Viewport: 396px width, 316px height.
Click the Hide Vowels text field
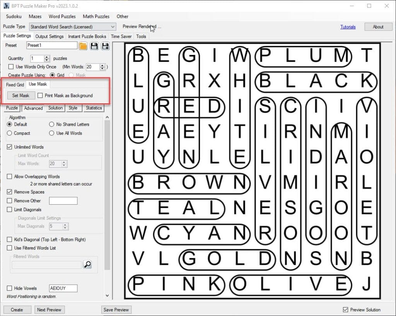tap(63, 288)
